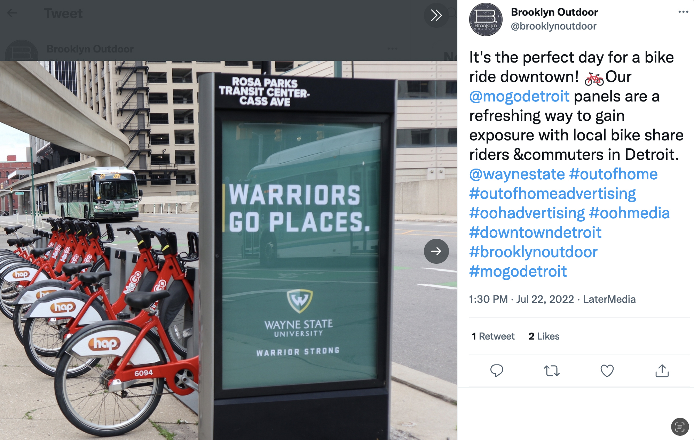Collapse the tweet sidebar with double chevron

click(x=436, y=15)
